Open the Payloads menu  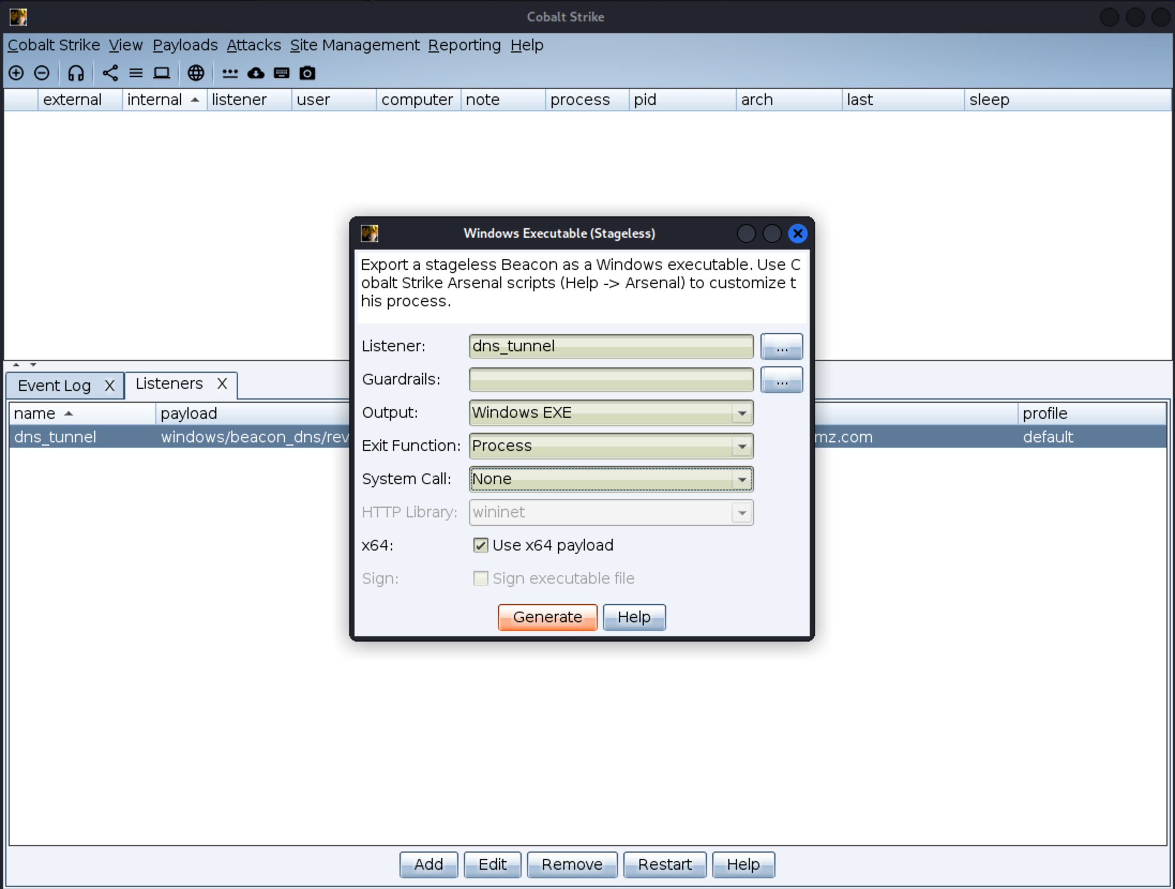click(185, 45)
